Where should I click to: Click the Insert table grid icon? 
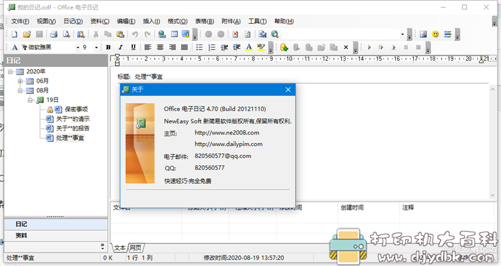(x=174, y=34)
